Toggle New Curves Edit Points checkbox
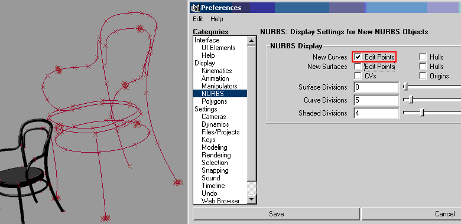The height and width of the screenshot is (224, 461). coord(358,57)
